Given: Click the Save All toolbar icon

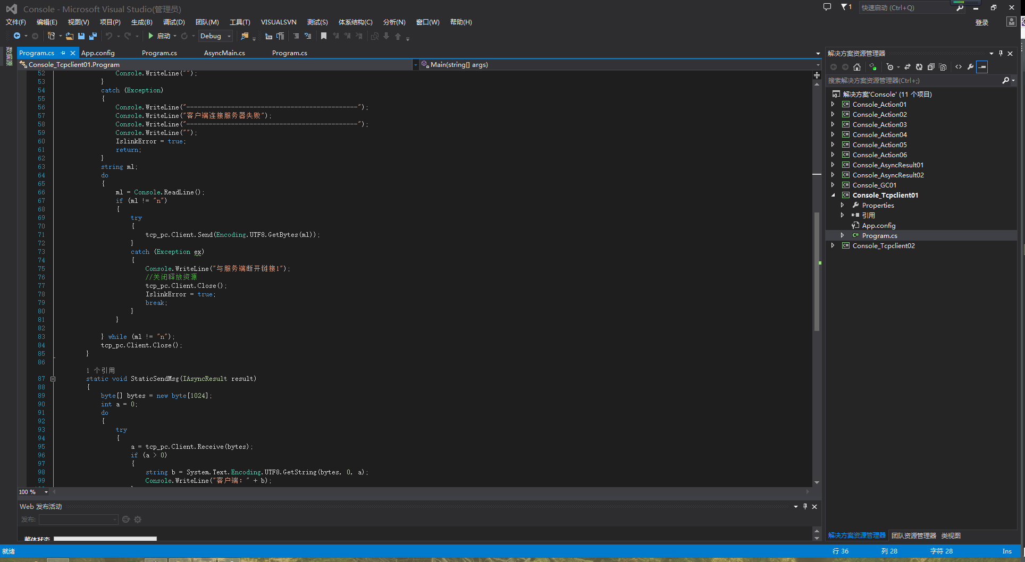Looking at the screenshot, I should pos(93,36).
